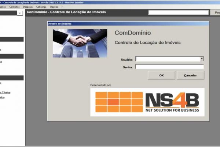Click the Títulos link in the sidebar

[5, 92]
